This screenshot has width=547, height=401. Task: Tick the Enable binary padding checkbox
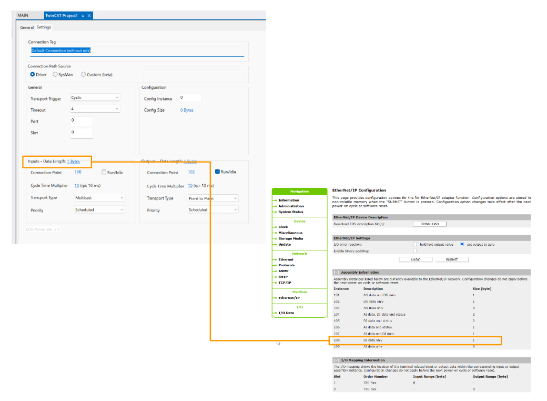(x=415, y=251)
